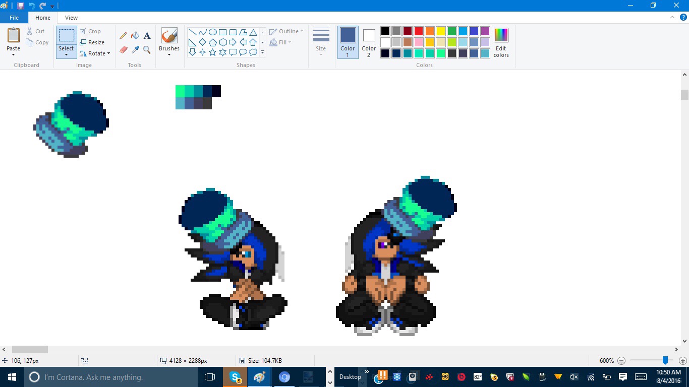Select the Pencil tool
The image size is (689, 387).
(123, 36)
